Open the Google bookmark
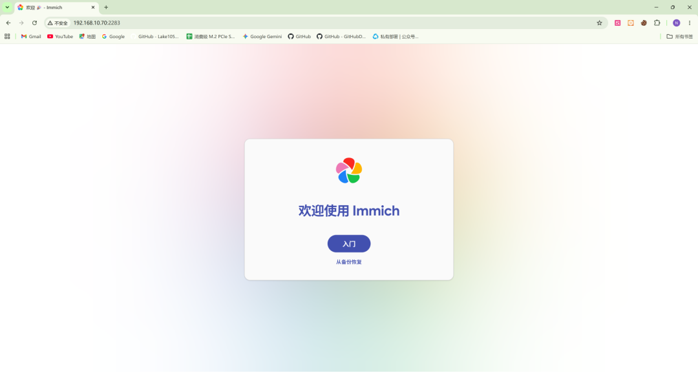The image size is (698, 375). click(x=113, y=36)
